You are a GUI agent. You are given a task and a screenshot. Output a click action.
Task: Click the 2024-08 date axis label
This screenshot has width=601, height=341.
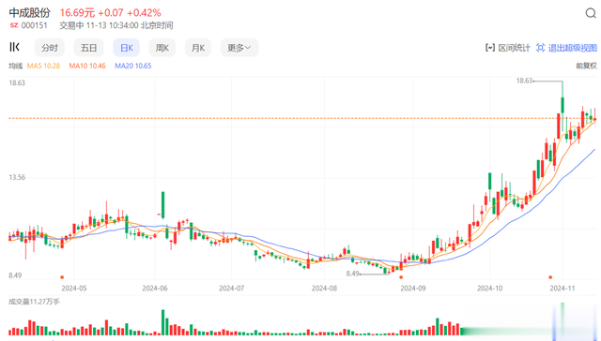324,289
